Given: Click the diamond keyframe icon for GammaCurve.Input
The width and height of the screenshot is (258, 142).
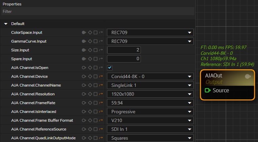Looking at the screenshot, I should 90,41.
